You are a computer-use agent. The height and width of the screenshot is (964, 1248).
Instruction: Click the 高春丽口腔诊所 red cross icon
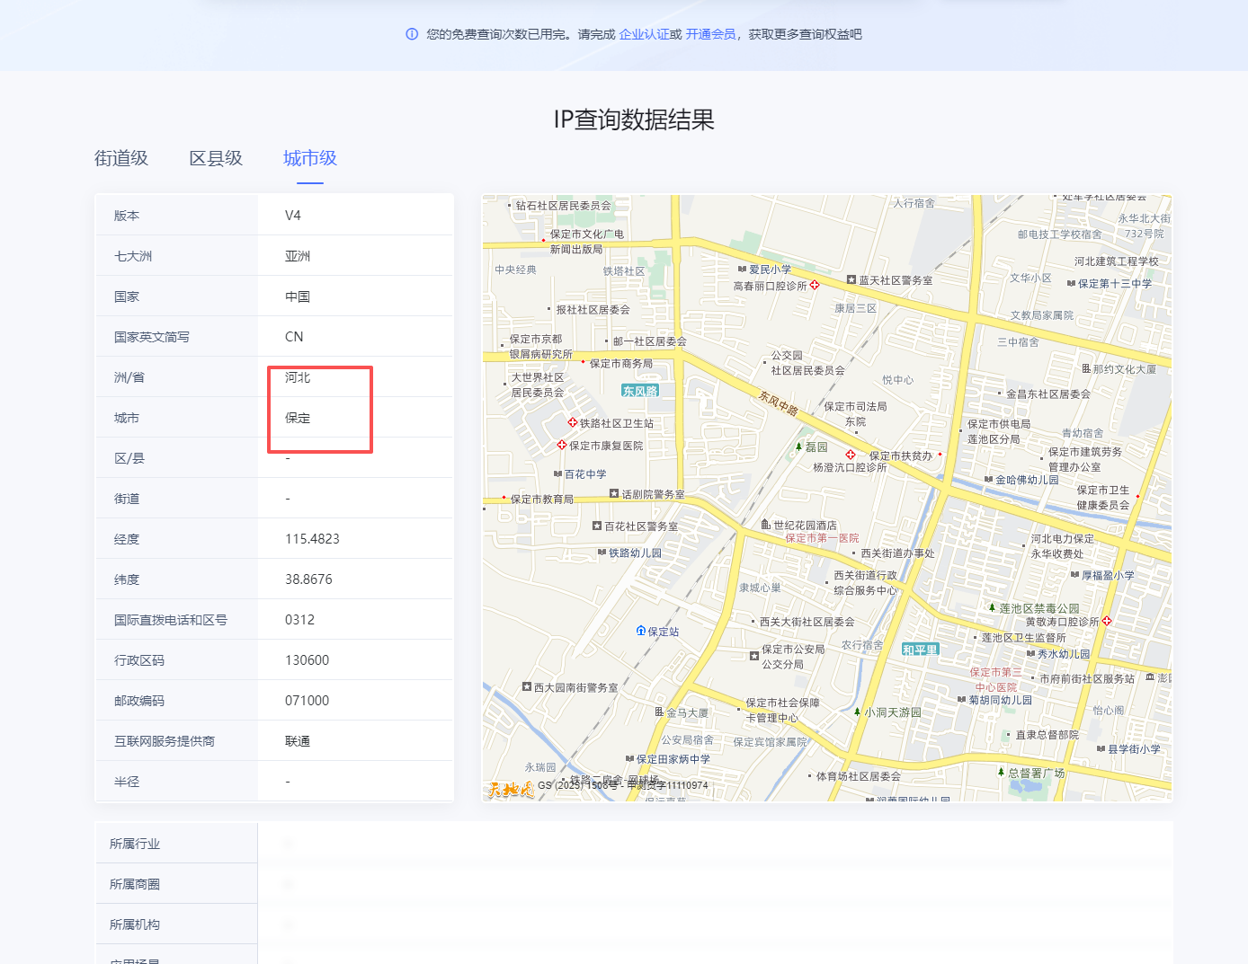click(815, 285)
